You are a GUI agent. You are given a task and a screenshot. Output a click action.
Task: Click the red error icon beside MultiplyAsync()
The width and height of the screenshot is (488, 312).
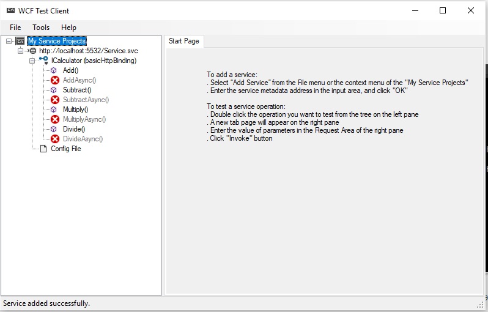55,119
